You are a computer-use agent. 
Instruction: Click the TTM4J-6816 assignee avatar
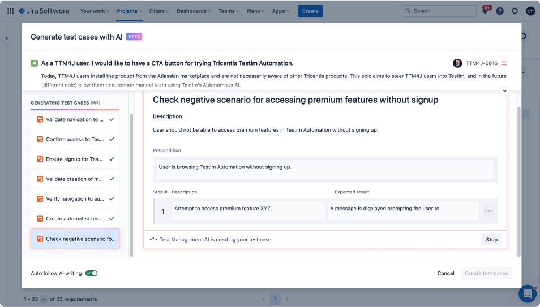pyautogui.click(x=457, y=63)
